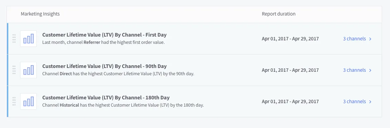Image resolution: width=390 pixels, height=128 pixels.
Task: Grab the drag handle of the First Day row
Action: pyautogui.click(x=14, y=39)
